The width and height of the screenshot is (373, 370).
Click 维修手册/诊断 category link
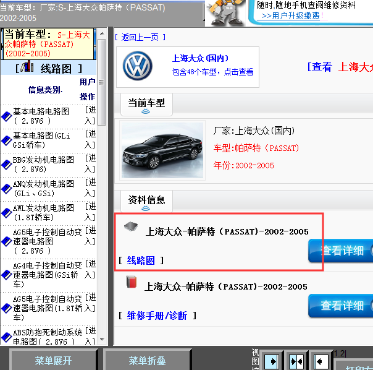(x=157, y=316)
